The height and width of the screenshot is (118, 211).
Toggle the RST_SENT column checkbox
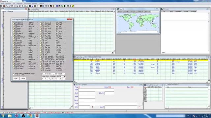(x=43, y=33)
